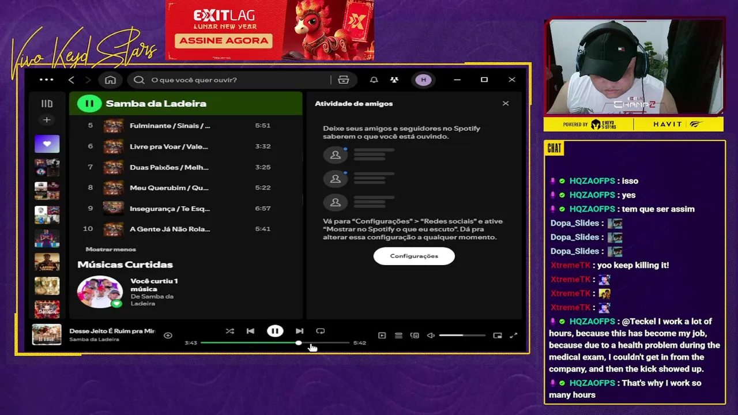Go back with the left chevron
Screen dimensions: 738x415
(71, 80)
